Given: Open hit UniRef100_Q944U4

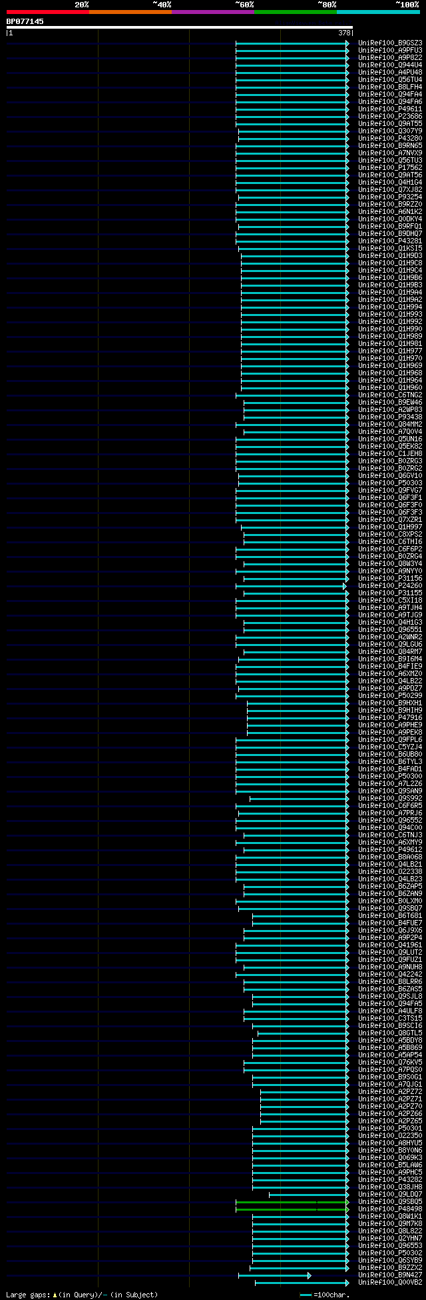Looking at the screenshot, I should click(x=390, y=65).
